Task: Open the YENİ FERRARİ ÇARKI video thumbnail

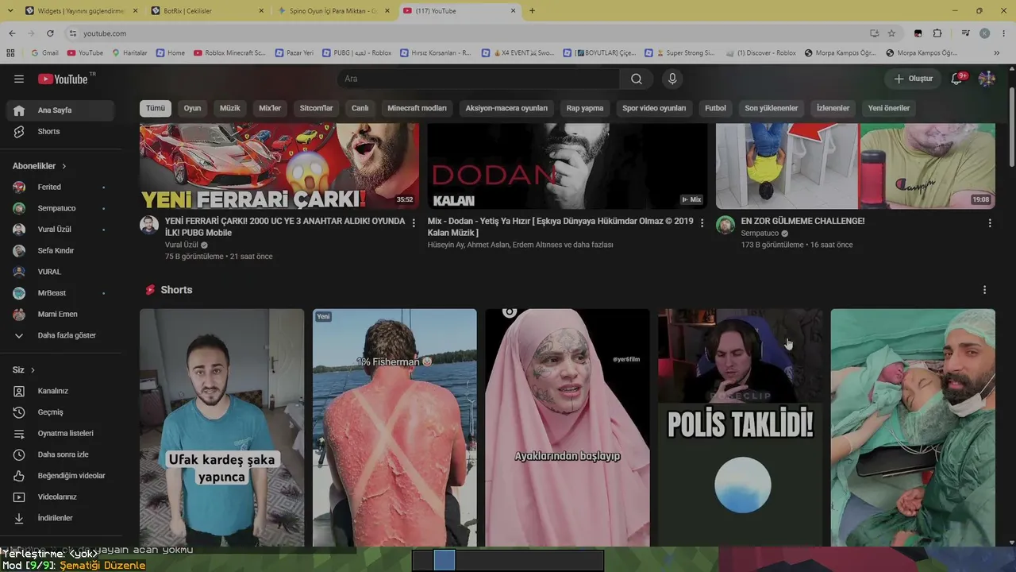Action: pos(279,166)
